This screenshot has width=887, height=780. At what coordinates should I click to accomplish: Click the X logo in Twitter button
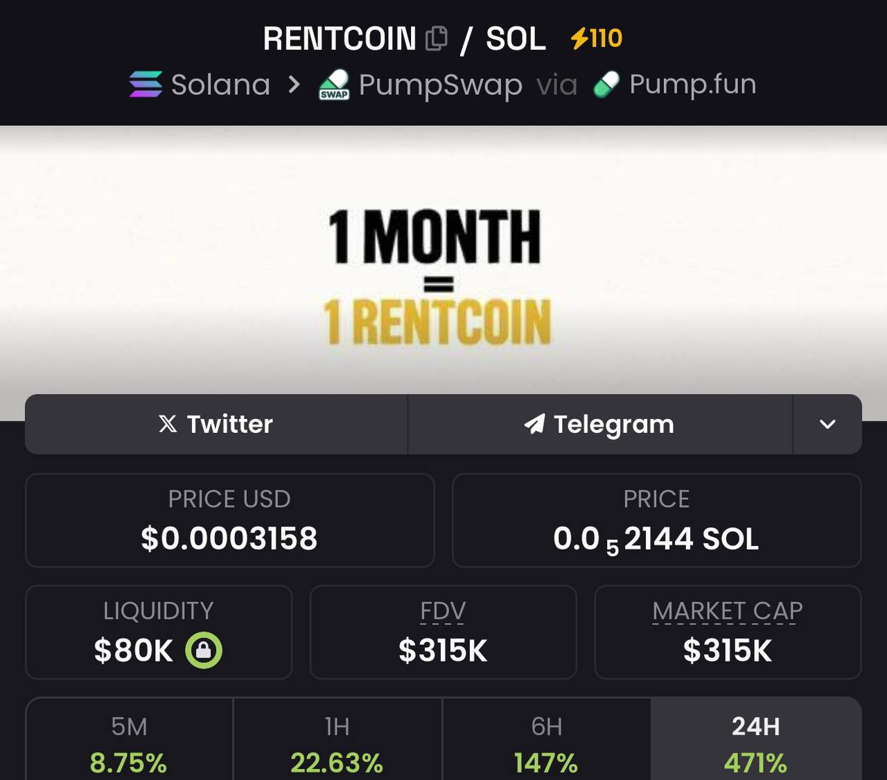point(168,423)
